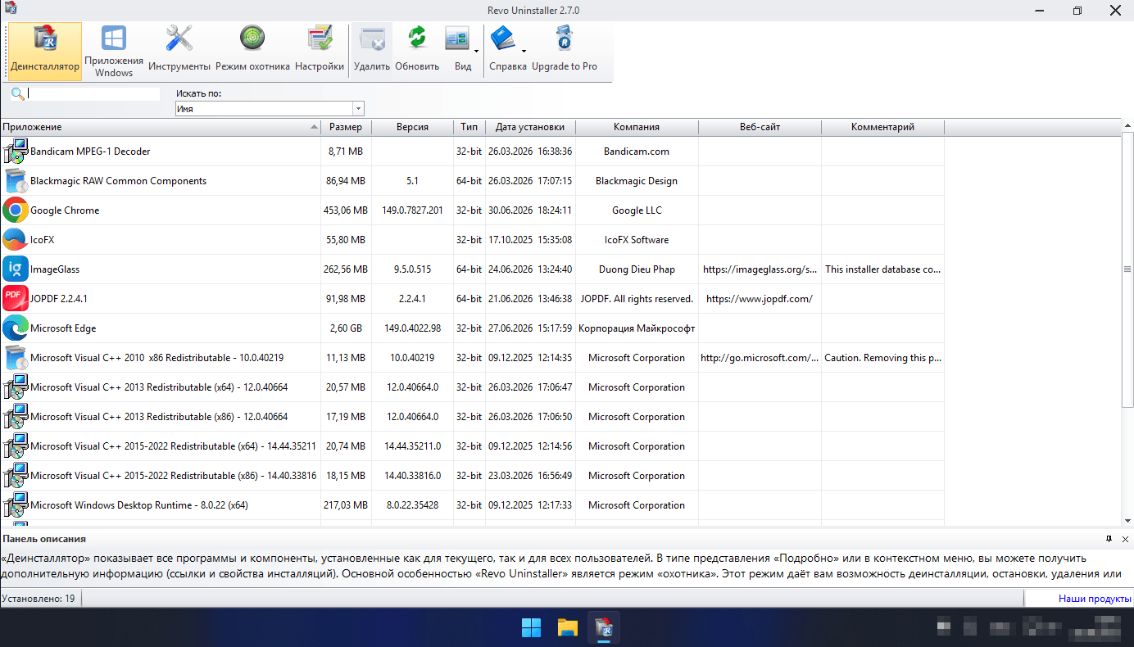Click the Google LLC company cell
1134x647 pixels.
coord(637,210)
